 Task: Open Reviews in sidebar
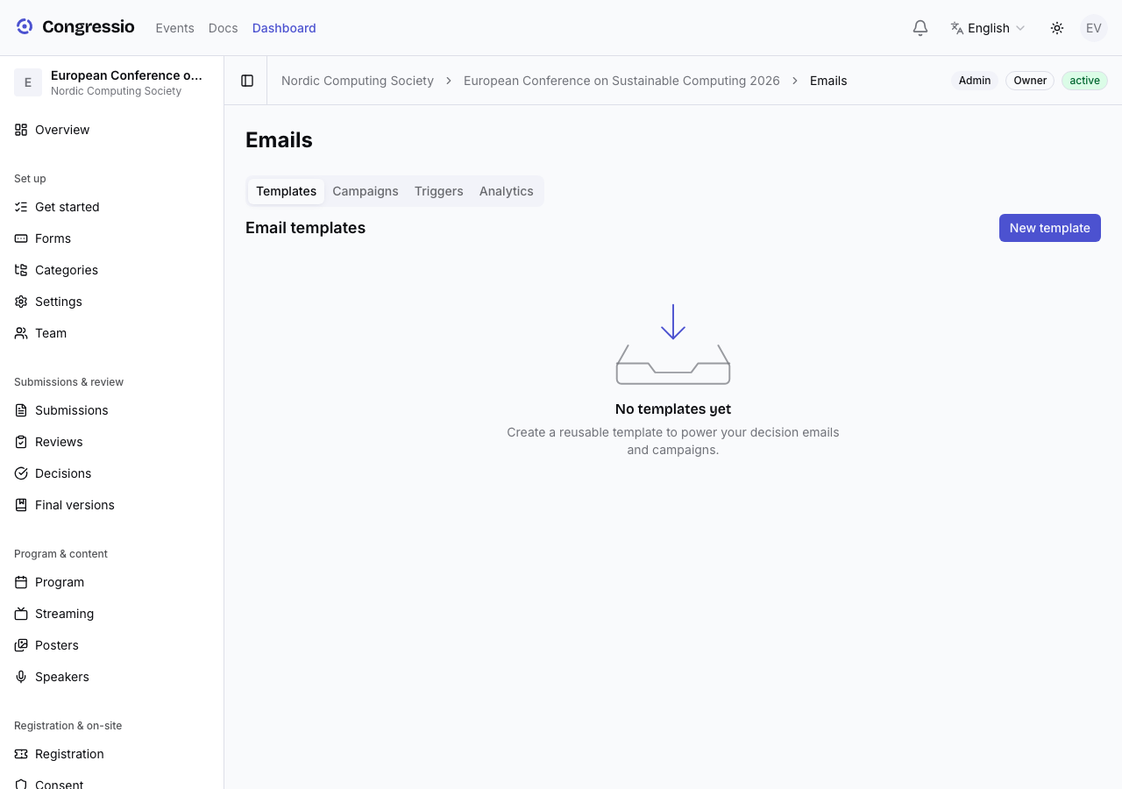pos(112,442)
